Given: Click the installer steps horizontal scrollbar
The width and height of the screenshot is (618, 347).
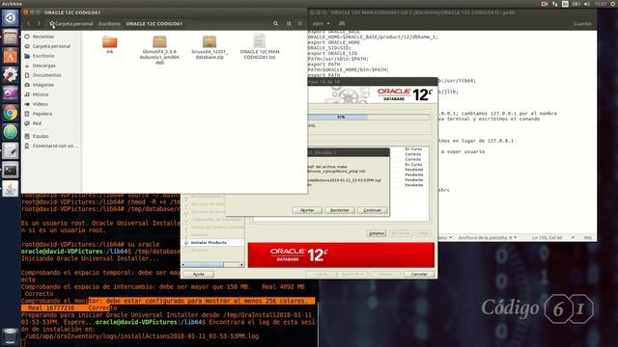Looking at the screenshot, I should point(212,265).
